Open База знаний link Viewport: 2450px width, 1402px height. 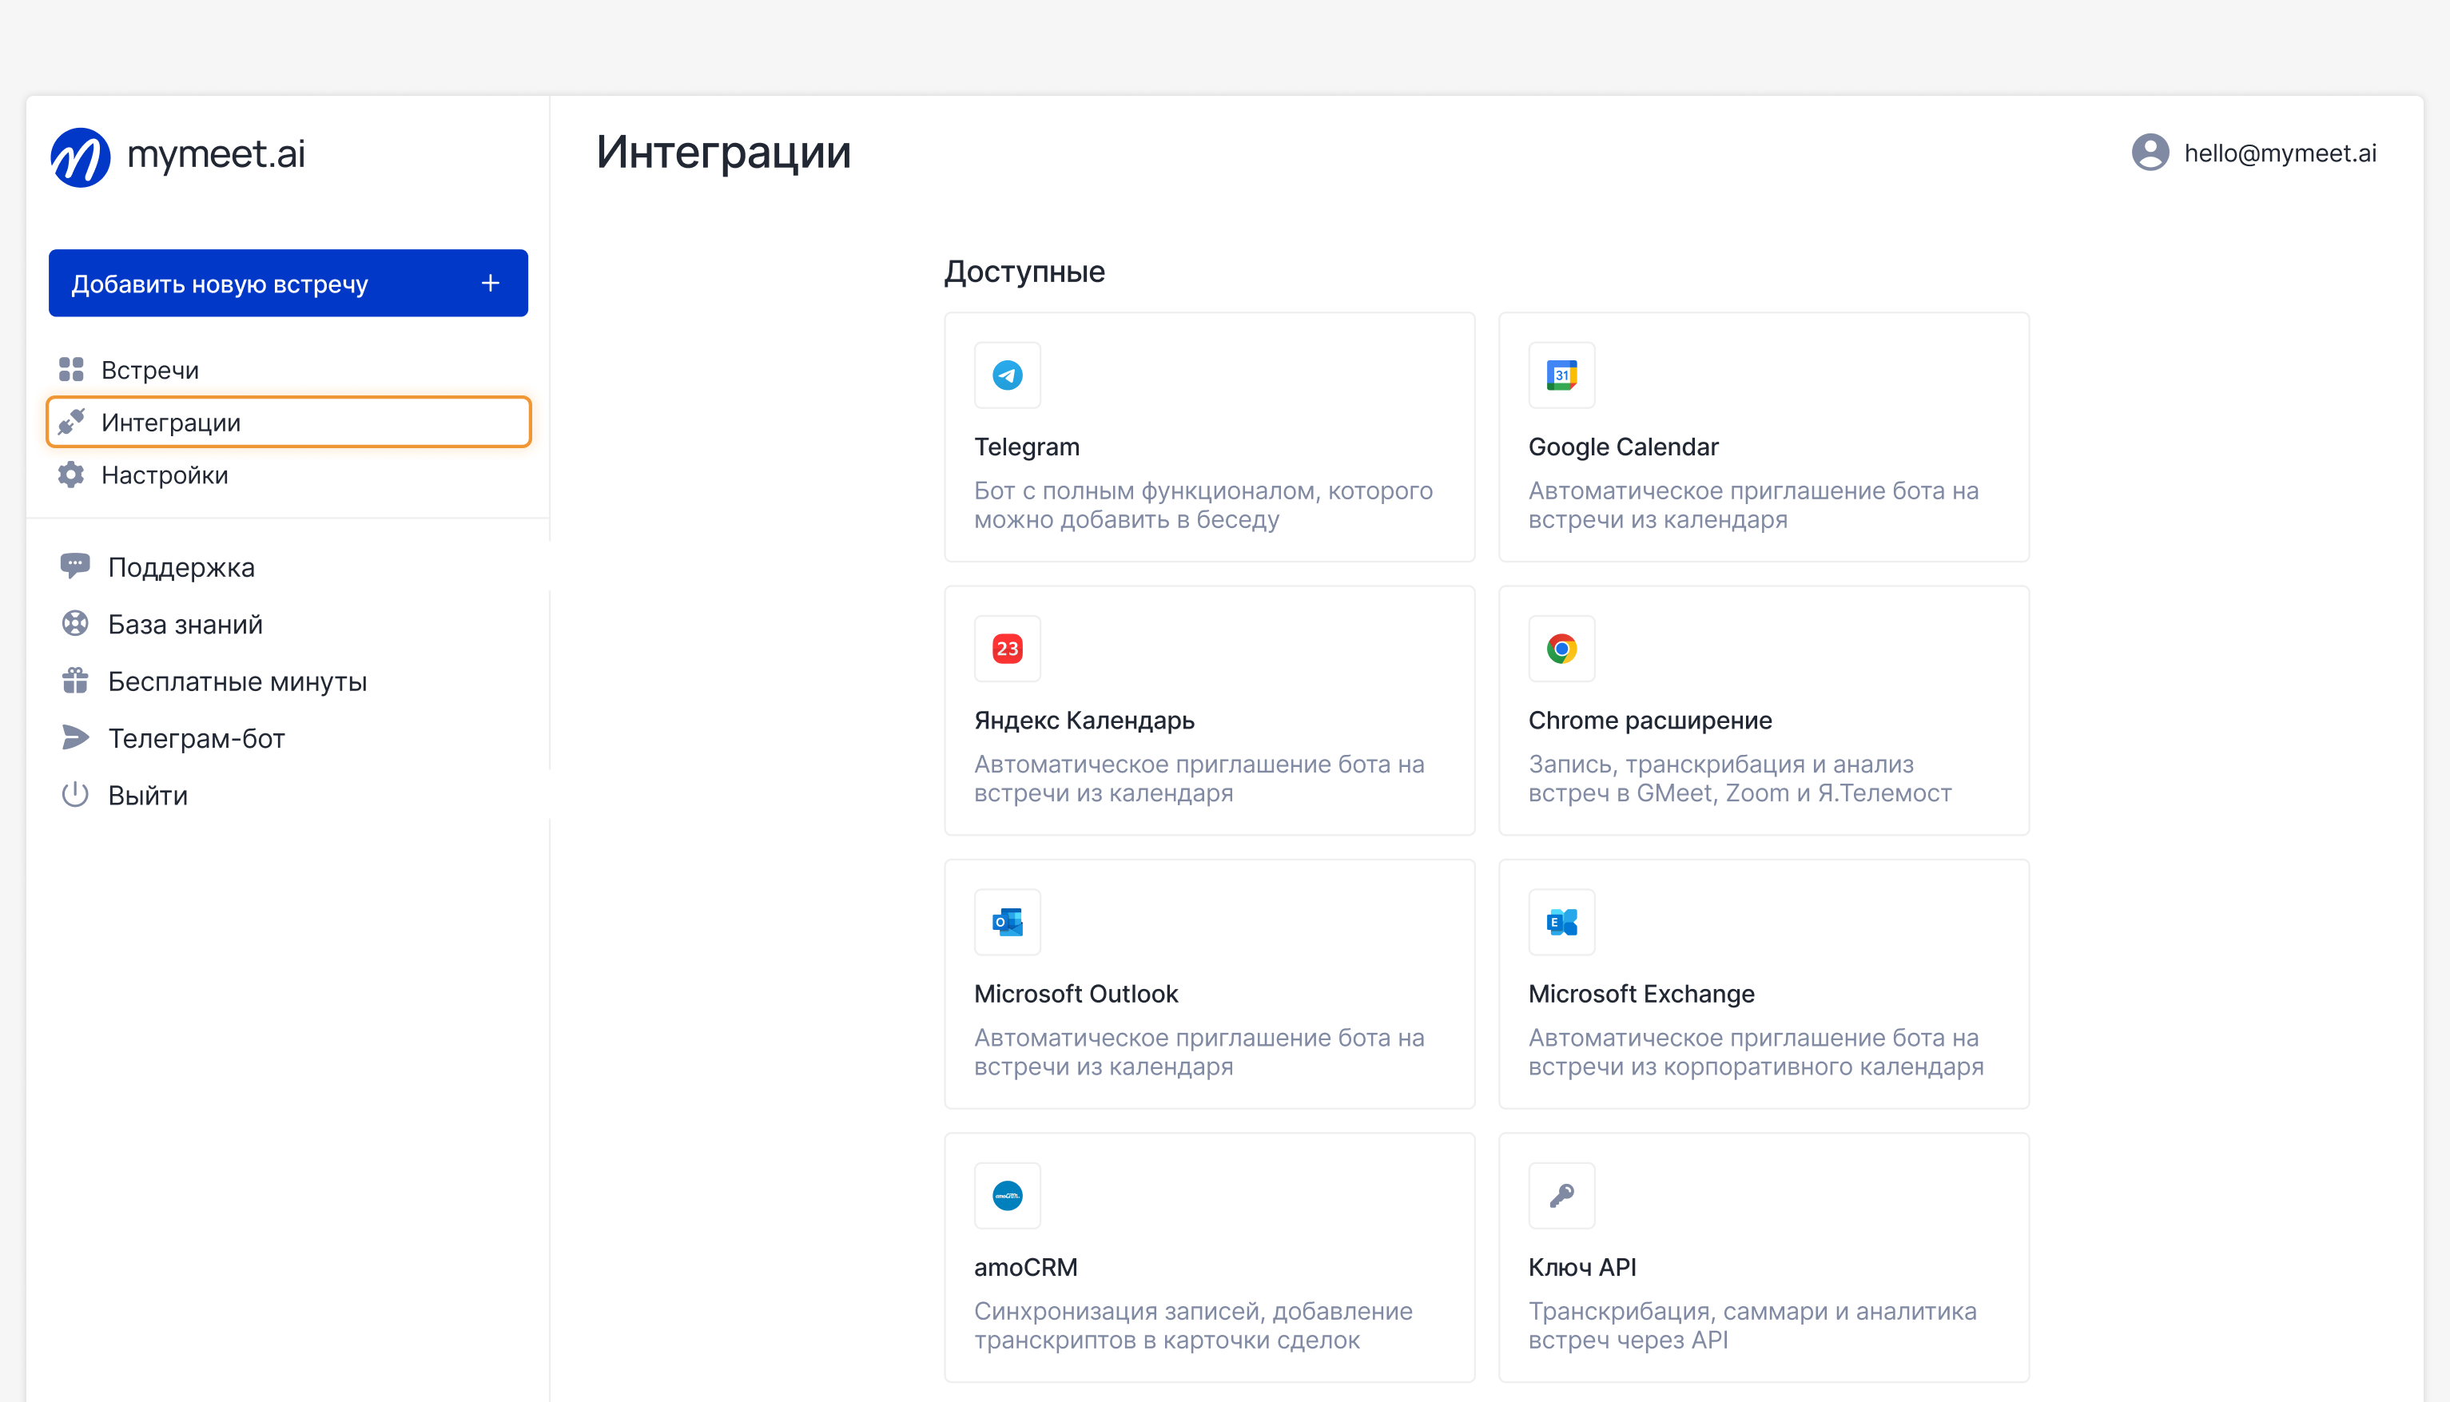pos(184,624)
